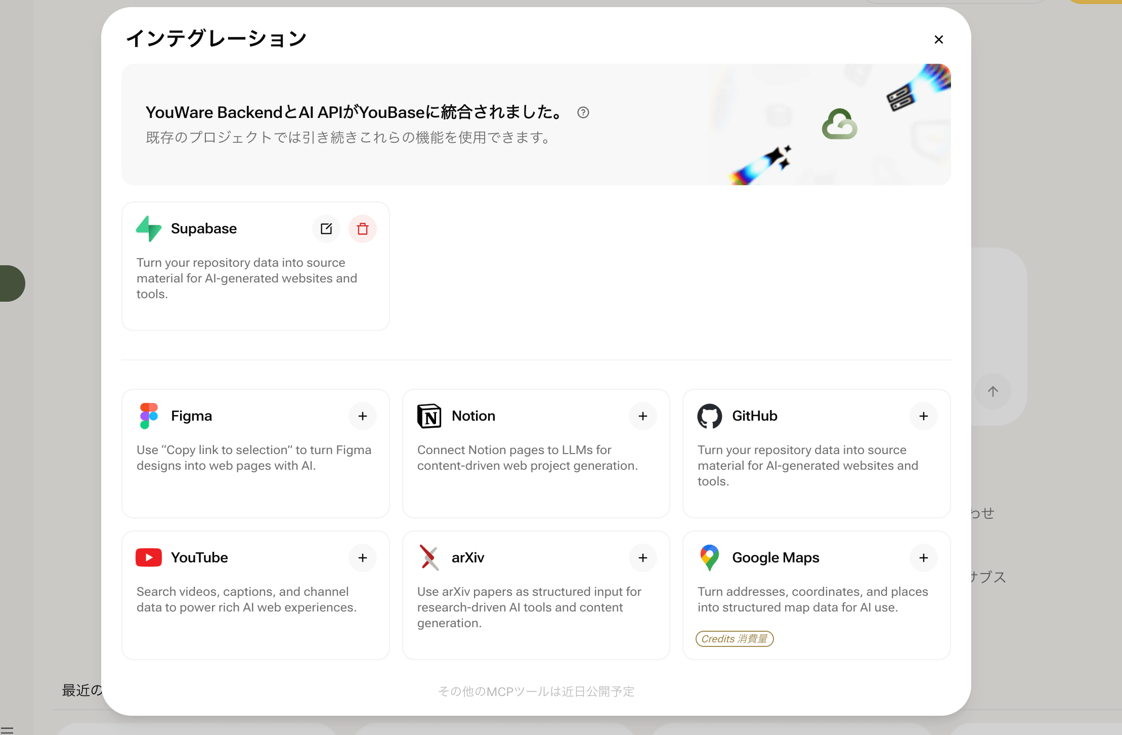Image resolution: width=1122 pixels, height=735 pixels.
Task: Select the arXiv logo icon
Action: (429, 557)
